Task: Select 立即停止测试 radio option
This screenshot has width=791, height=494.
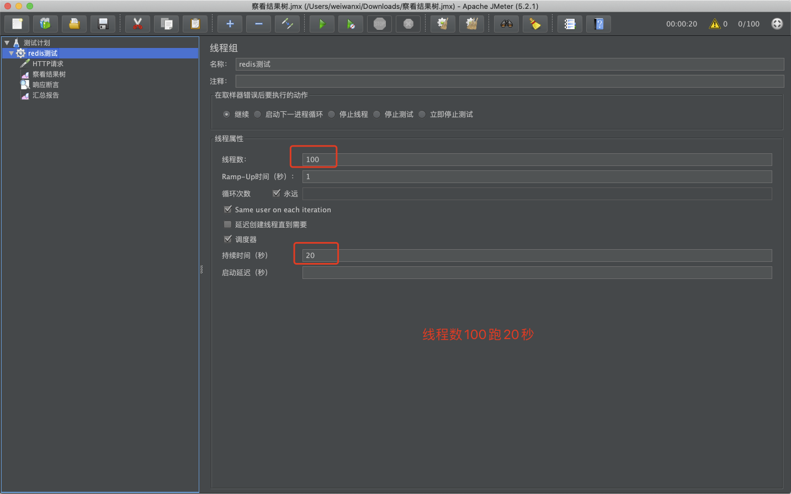Action: coord(422,114)
